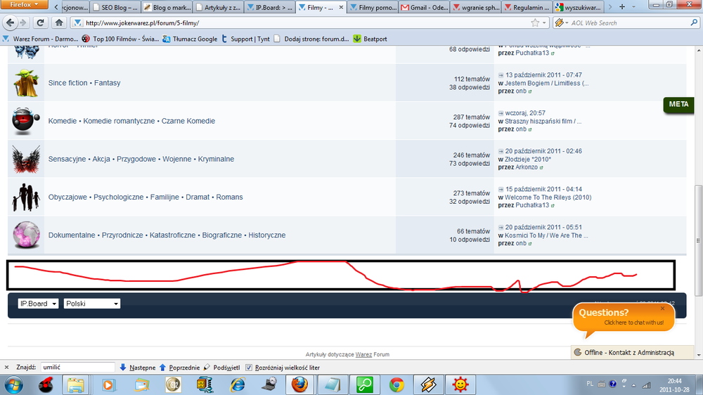Open the Komedie category smiley icon
The width and height of the screenshot is (703, 395).
click(25, 121)
